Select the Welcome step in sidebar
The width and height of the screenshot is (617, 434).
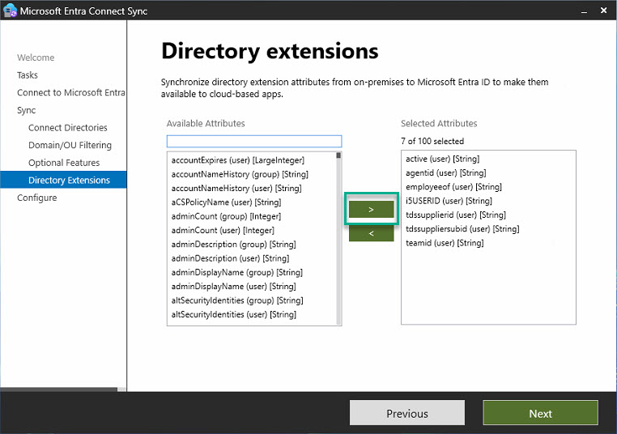pyautogui.click(x=36, y=57)
